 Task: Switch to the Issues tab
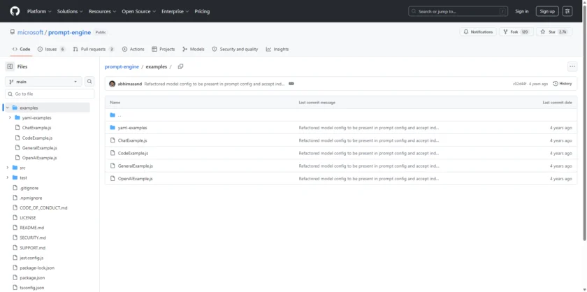pyautogui.click(x=51, y=49)
